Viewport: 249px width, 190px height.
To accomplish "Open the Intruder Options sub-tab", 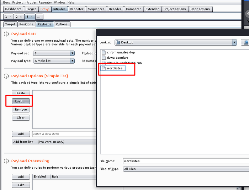I will click(62, 24).
